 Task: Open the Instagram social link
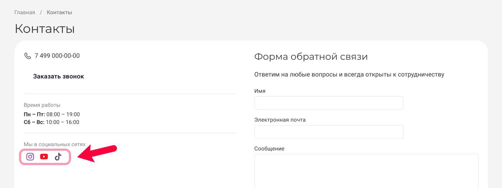[x=30, y=156]
